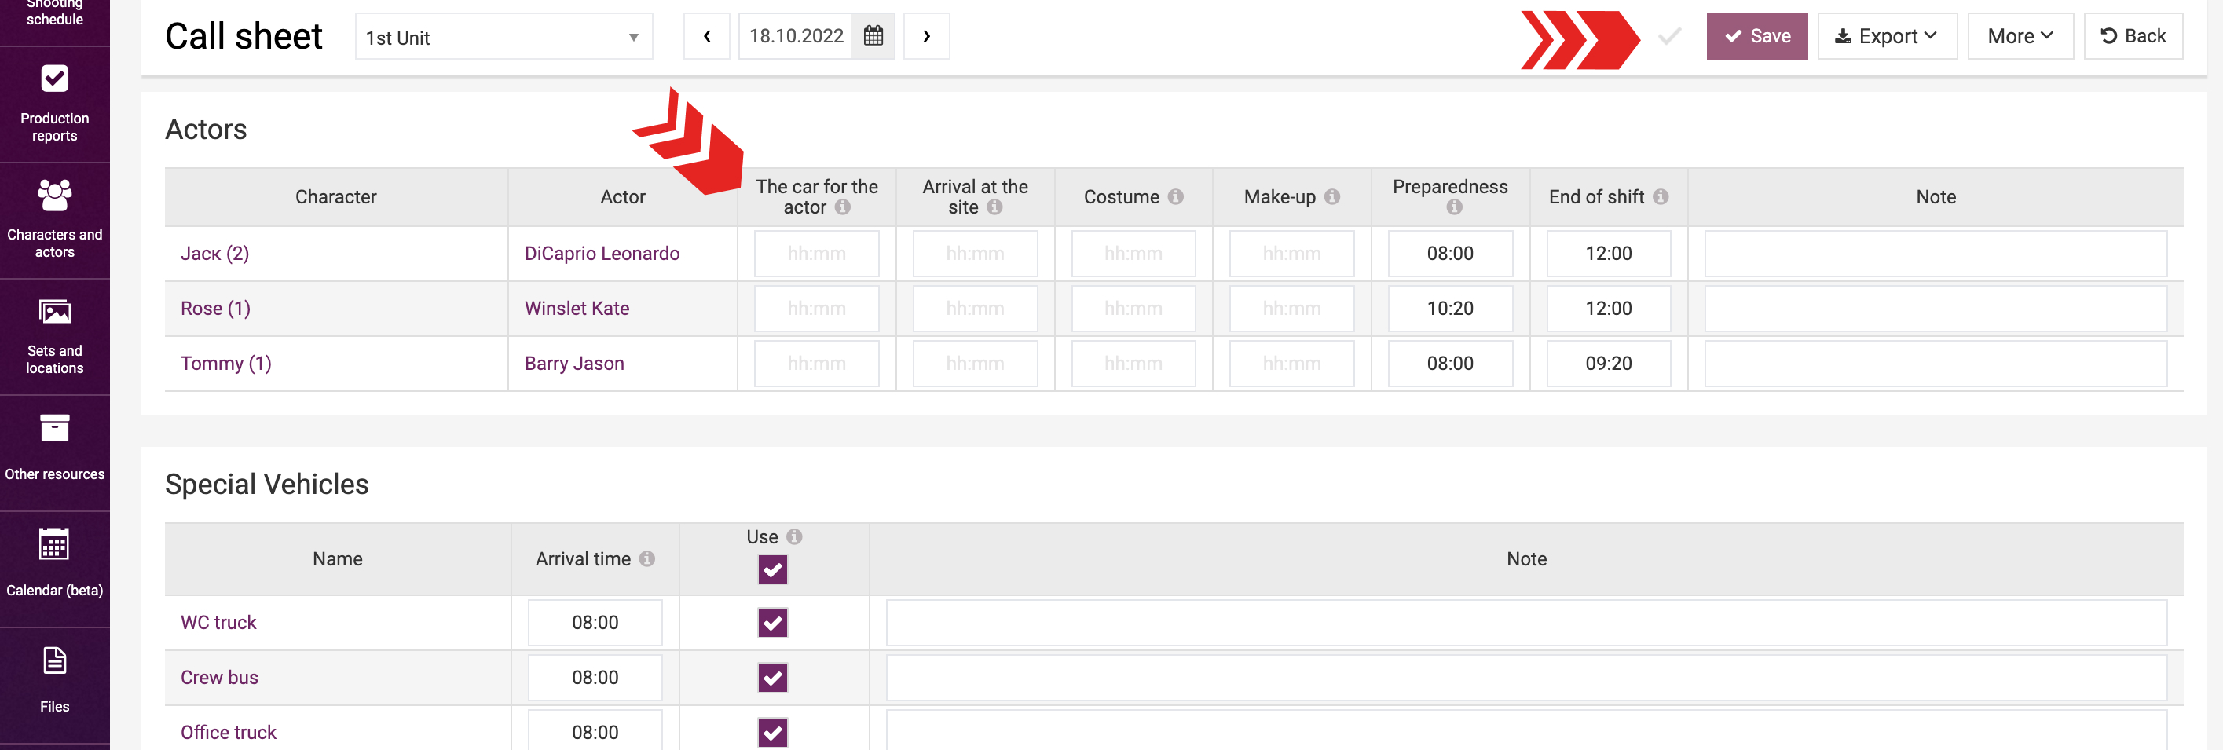This screenshot has height=750, width=2223.
Task: Go to next day arrow
Action: (x=926, y=36)
